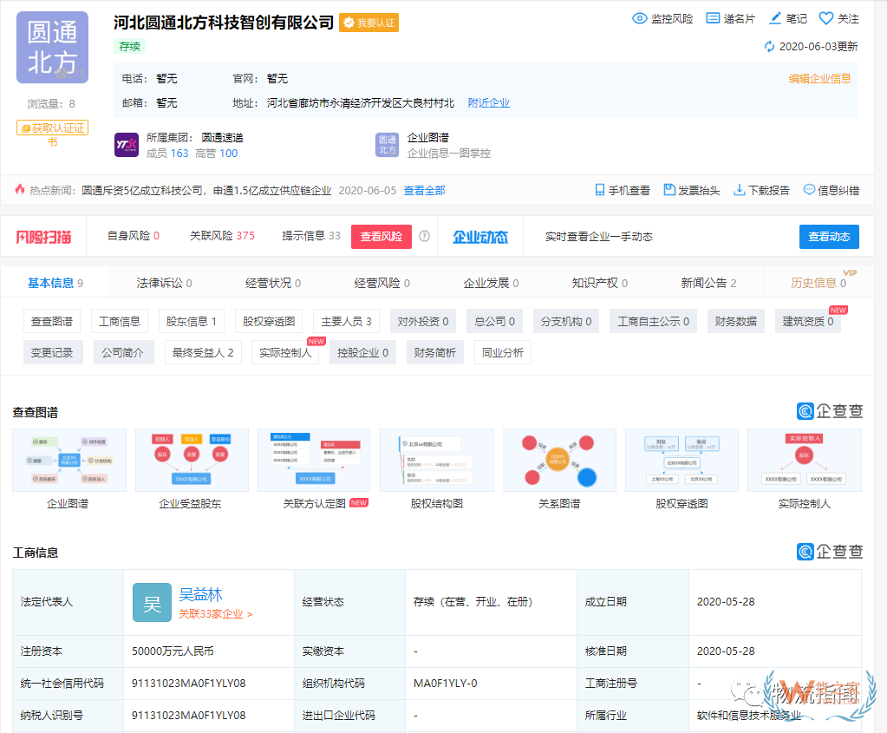The width and height of the screenshot is (887, 733).
Task: Click organization code MA0F1YLY-0
Action: coord(445,684)
